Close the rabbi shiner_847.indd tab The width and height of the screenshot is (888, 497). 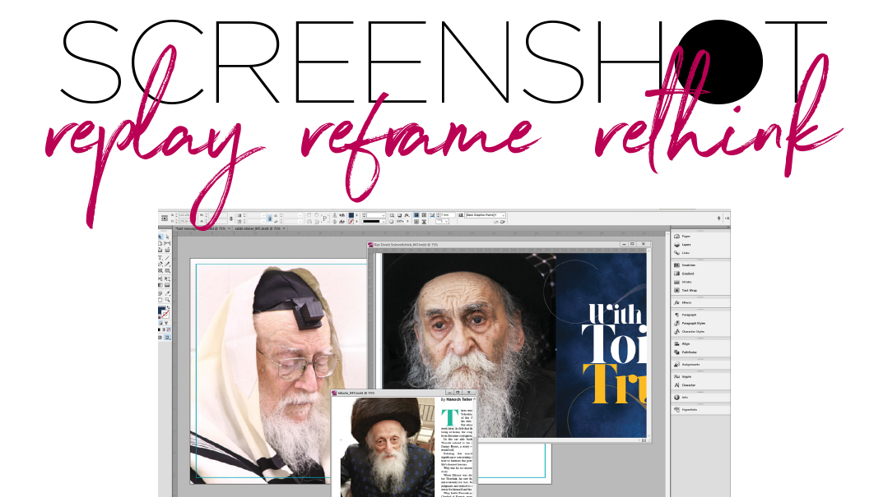point(284,228)
